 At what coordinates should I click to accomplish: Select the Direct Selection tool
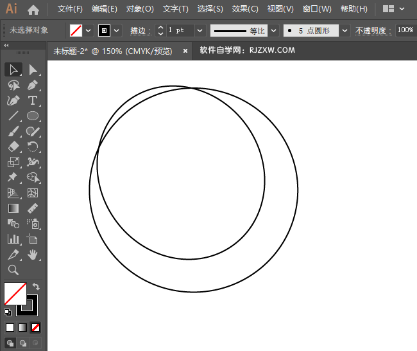33,69
